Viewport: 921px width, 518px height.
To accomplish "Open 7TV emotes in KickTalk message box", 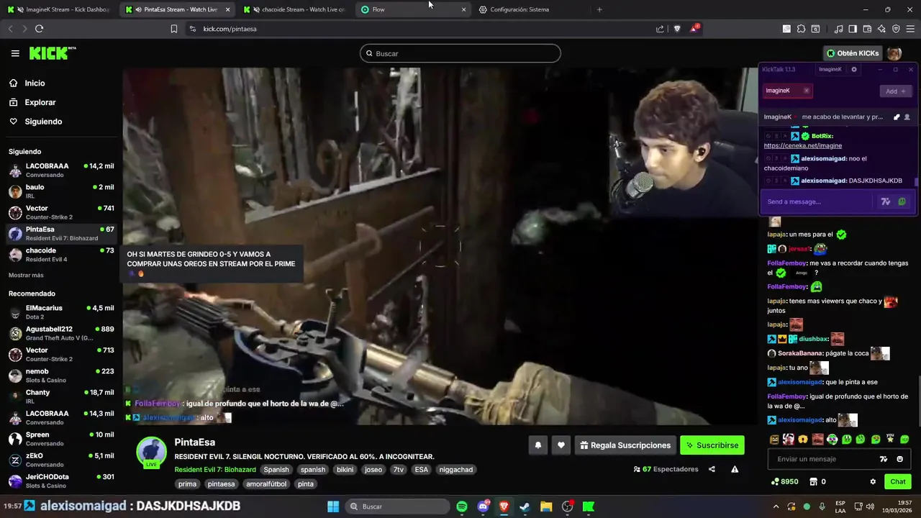I will click(886, 201).
